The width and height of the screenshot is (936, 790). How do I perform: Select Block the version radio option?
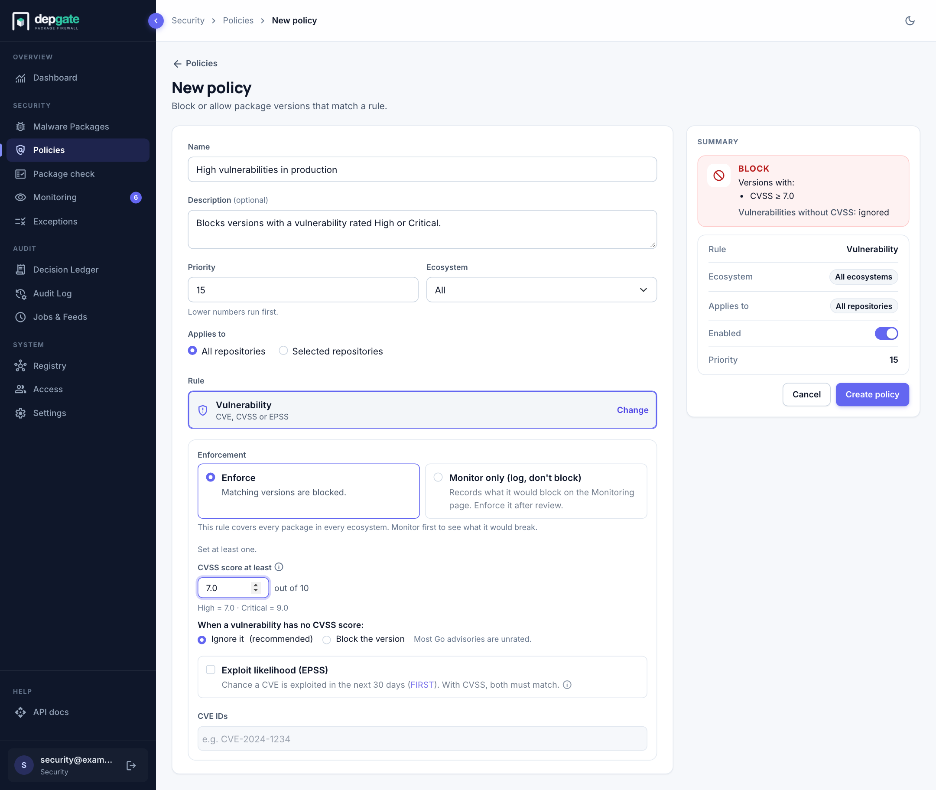click(326, 640)
